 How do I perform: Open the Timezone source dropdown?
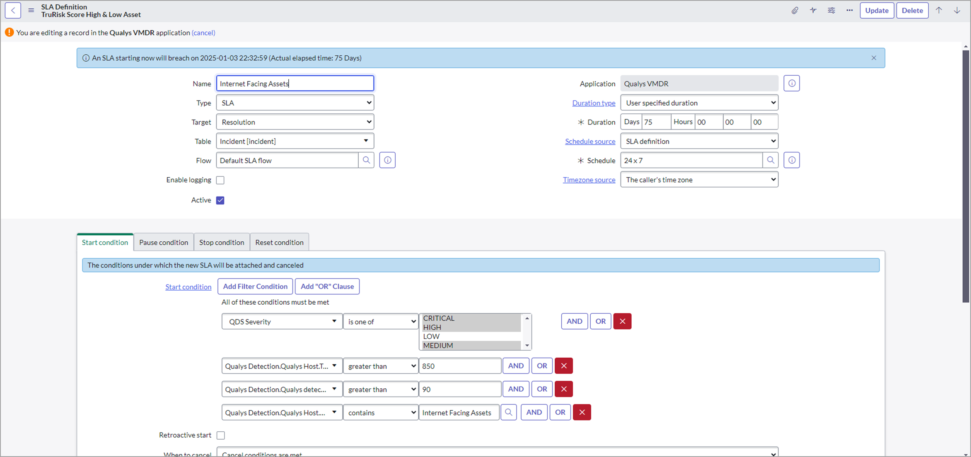click(699, 180)
